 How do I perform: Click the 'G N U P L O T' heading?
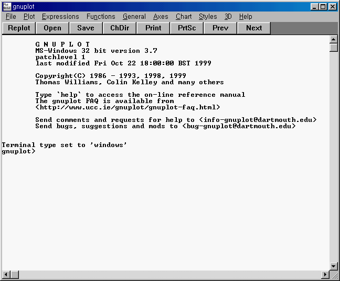coord(62,44)
